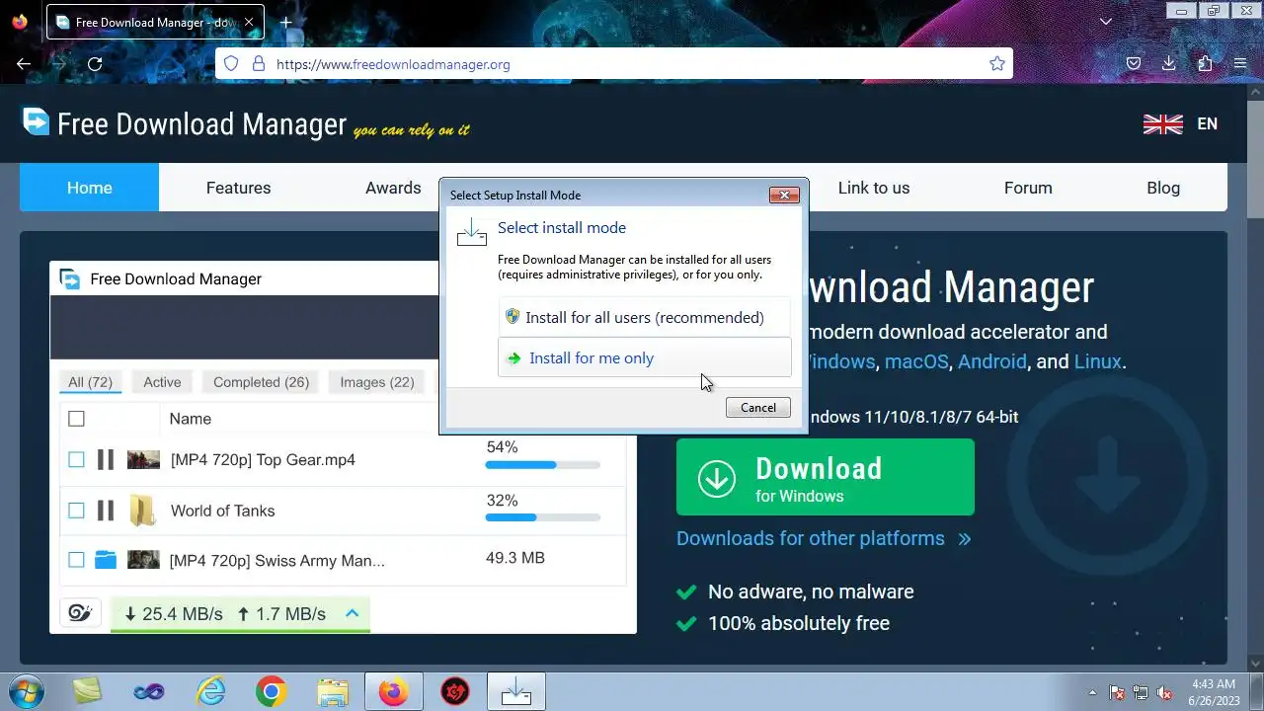Image resolution: width=1264 pixels, height=711 pixels.
Task: Follow the Android link
Action: click(992, 361)
